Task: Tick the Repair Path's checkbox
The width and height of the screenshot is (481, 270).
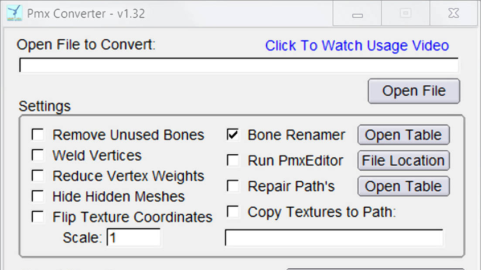Action: 233,186
